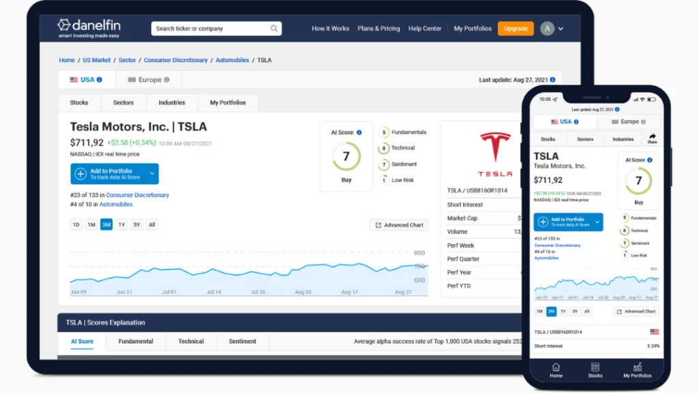Tap the 1Y range button on phone
This screenshot has height=393, width=699.
[563, 311]
